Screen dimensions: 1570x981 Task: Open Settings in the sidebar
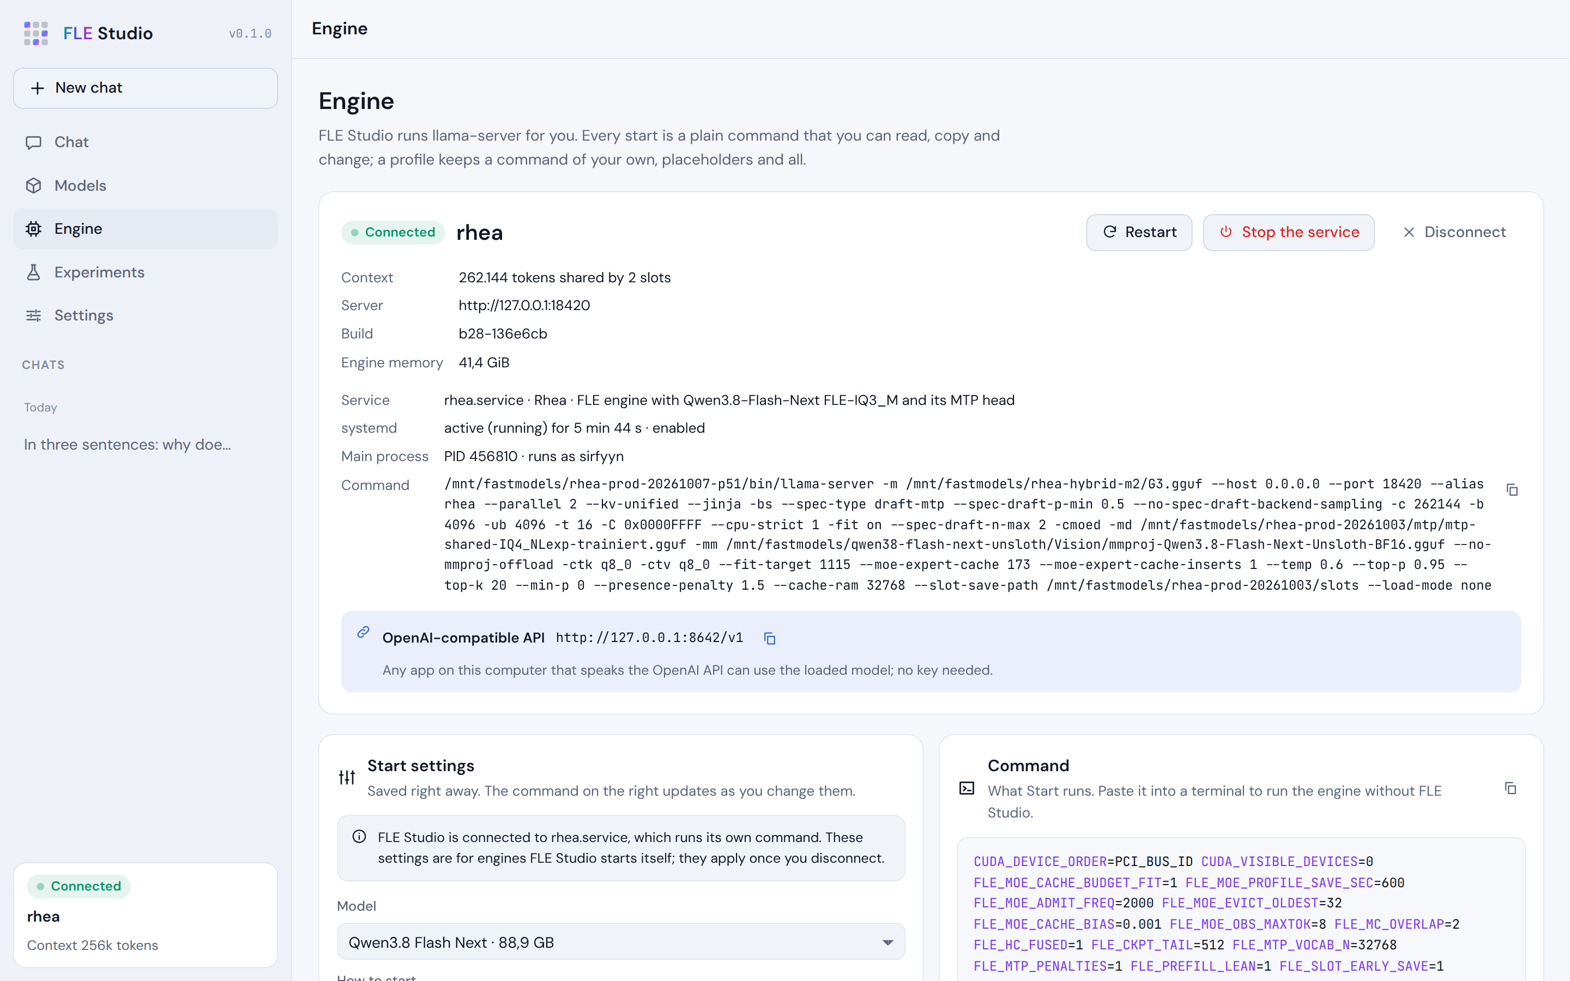[146, 316]
